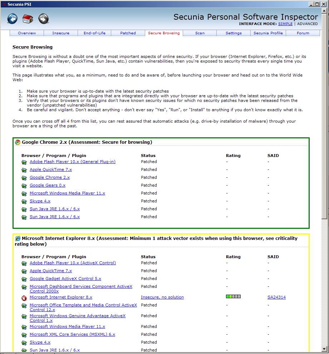The height and width of the screenshot is (354, 329).
Task: Select the Secure Browsing tab
Action: (x=164, y=33)
